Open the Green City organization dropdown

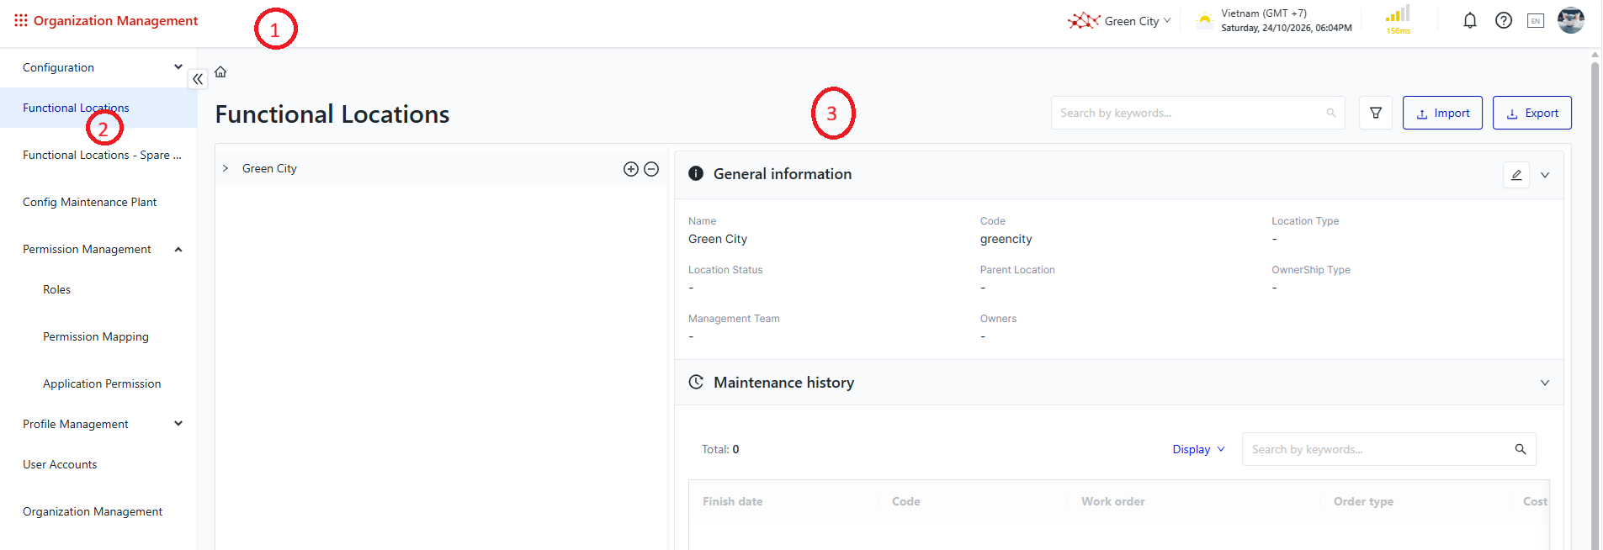click(1138, 21)
